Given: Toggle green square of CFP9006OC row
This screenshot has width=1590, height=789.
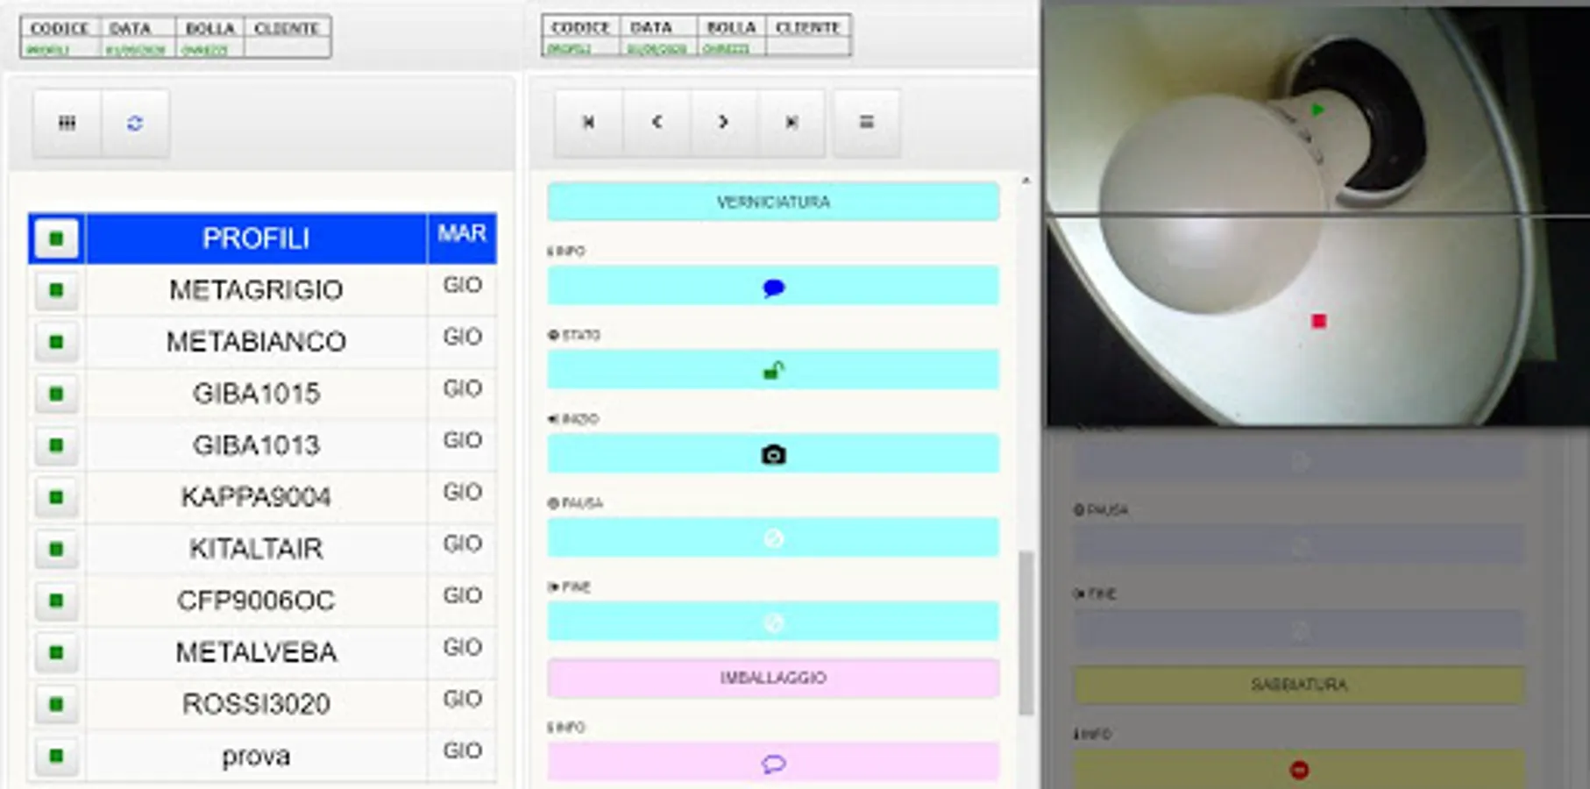Looking at the screenshot, I should 56,601.
